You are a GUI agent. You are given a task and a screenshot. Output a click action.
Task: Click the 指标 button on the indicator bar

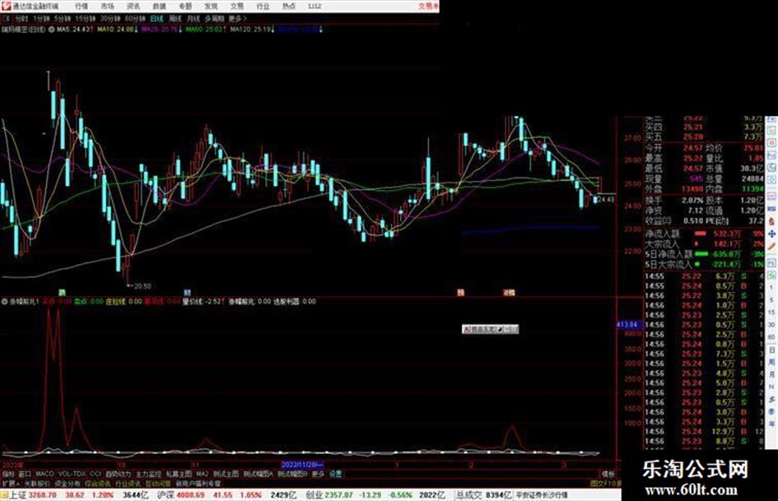point(8,474)
